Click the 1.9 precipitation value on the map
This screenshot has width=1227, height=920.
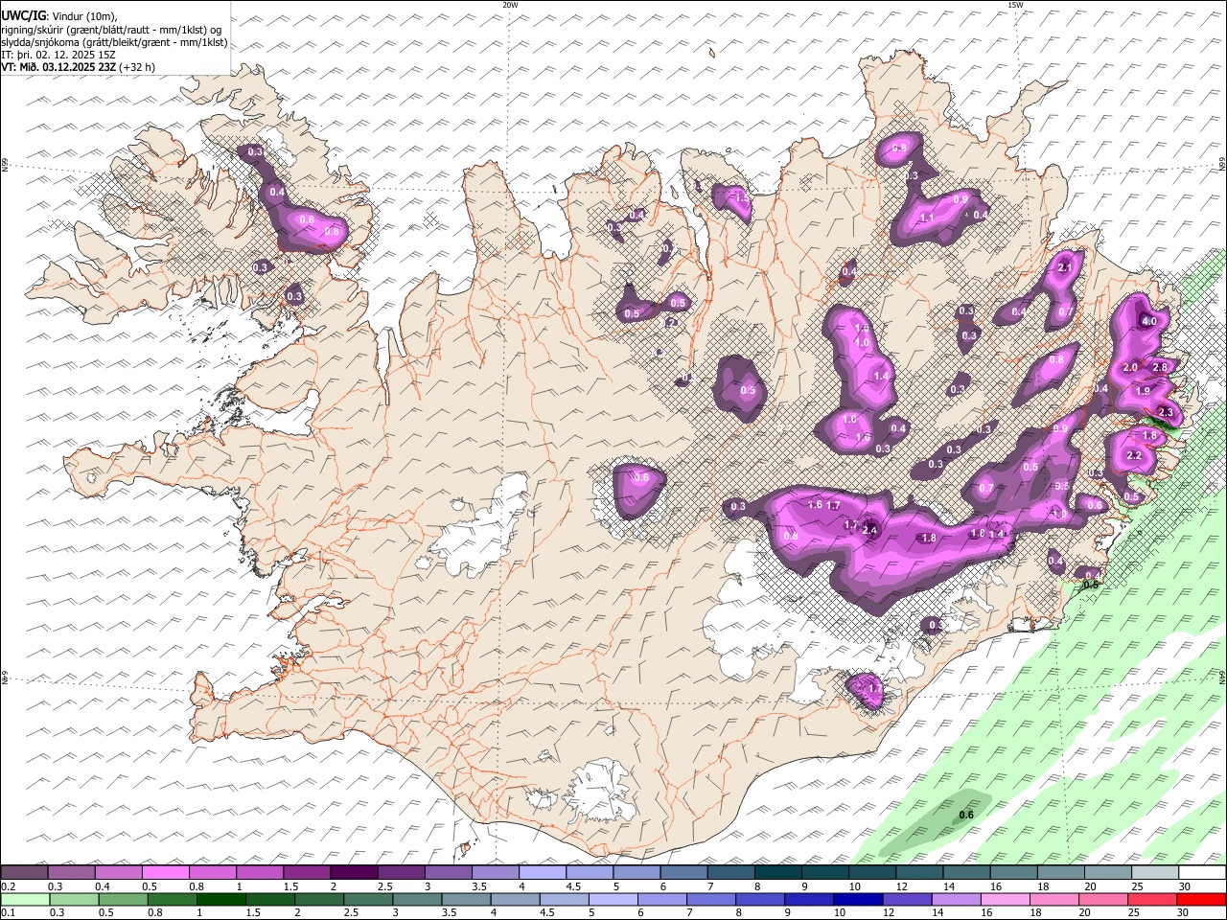click(x=1143, y=391)
